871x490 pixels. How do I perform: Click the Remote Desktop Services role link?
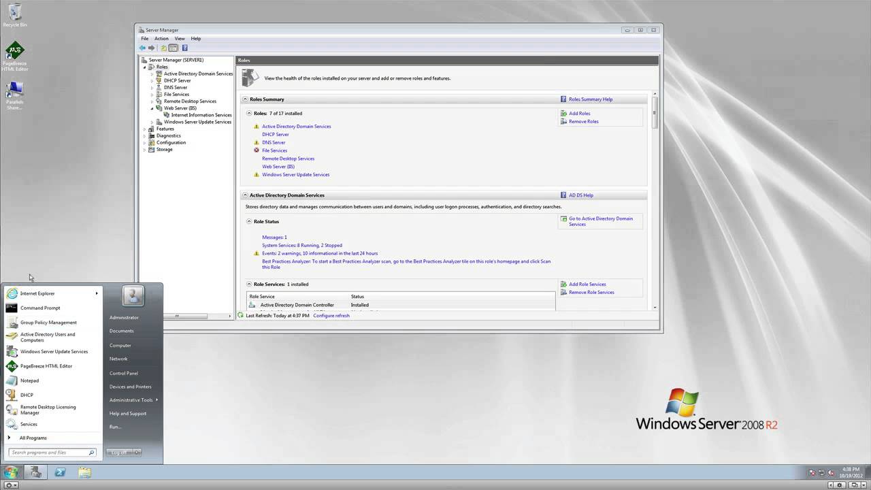click(288, 159)
